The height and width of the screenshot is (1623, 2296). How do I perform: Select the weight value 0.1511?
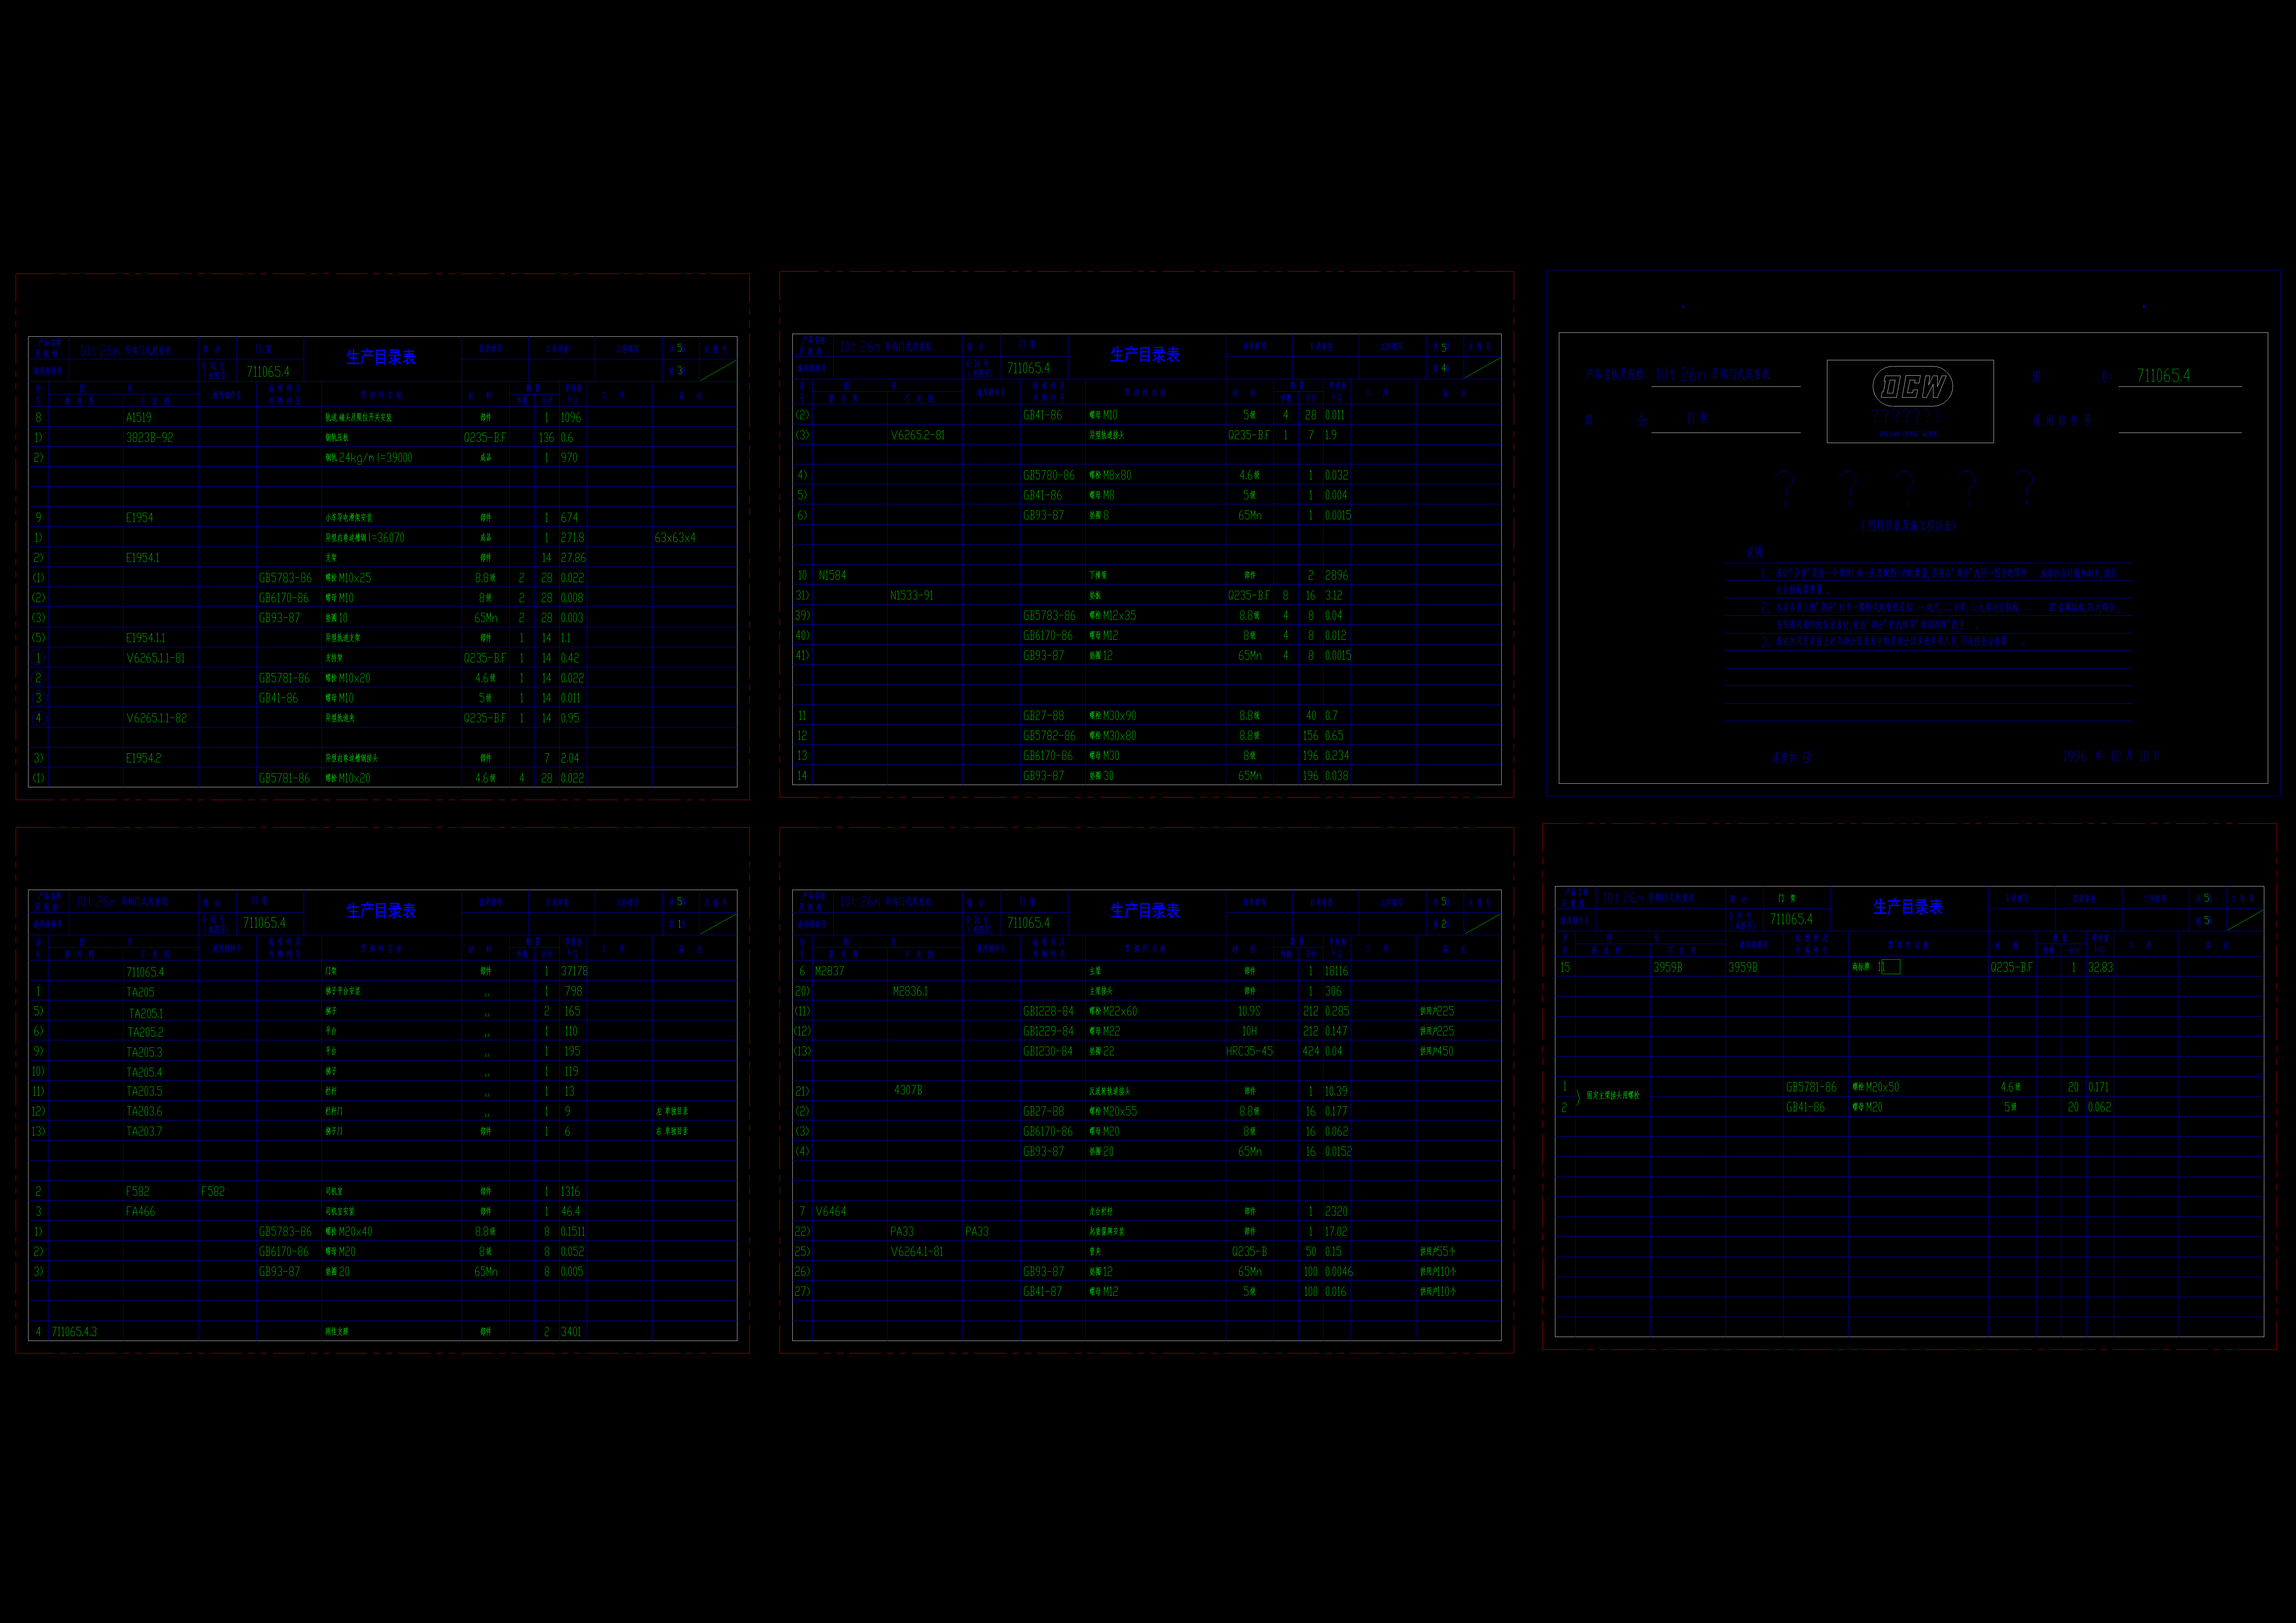pyautogui.click(x=573, y=1232)
